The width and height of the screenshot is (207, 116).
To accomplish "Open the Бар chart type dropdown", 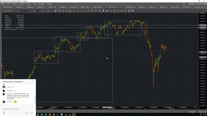I will (36, 11).
